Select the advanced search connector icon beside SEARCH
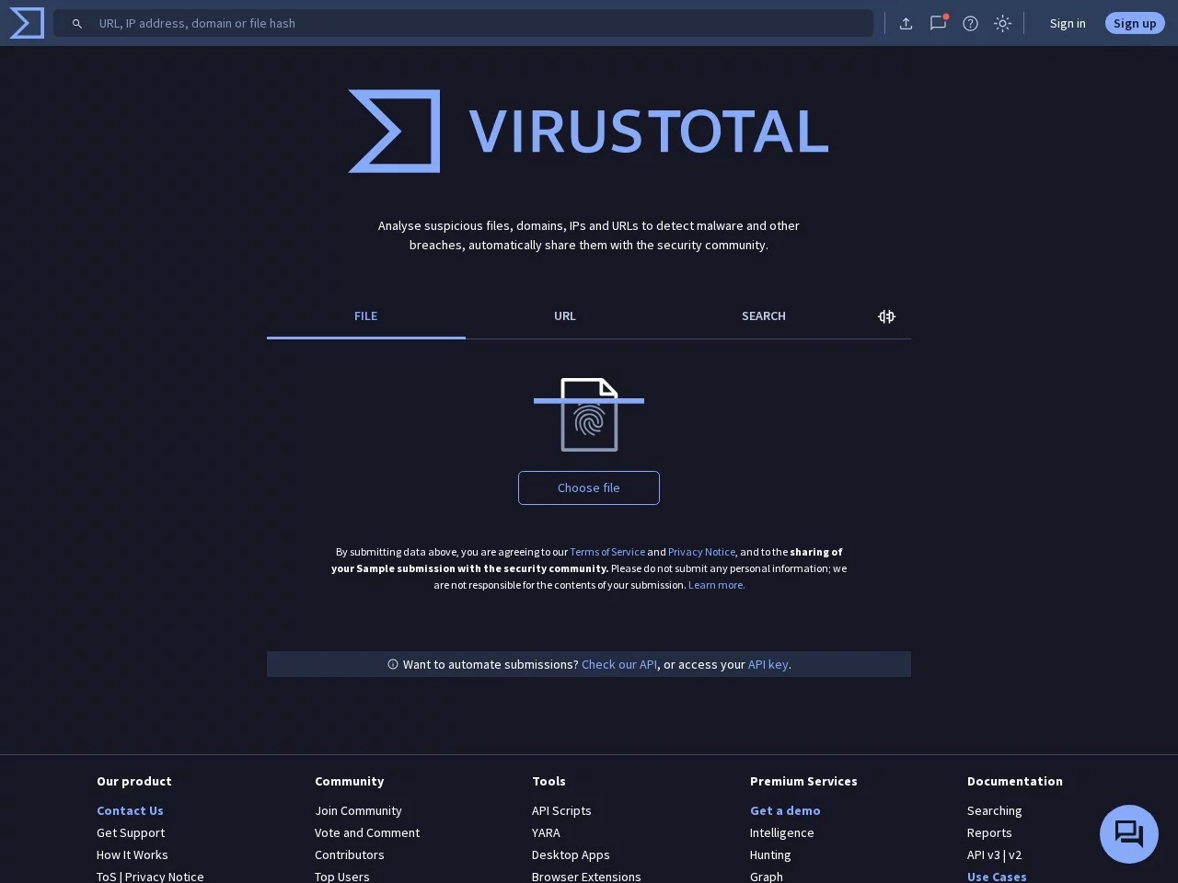 pyautogui.click(x=885, y=315)
